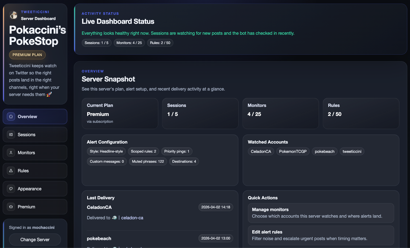
Task: Click the rocket emoji in sidebar description
Action: 49,94
